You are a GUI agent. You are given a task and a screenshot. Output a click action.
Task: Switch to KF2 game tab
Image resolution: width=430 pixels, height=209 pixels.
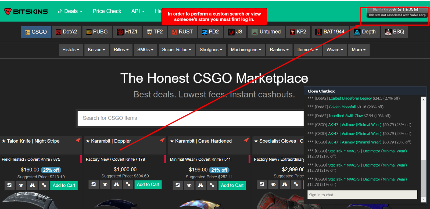(x=298, y=32)
